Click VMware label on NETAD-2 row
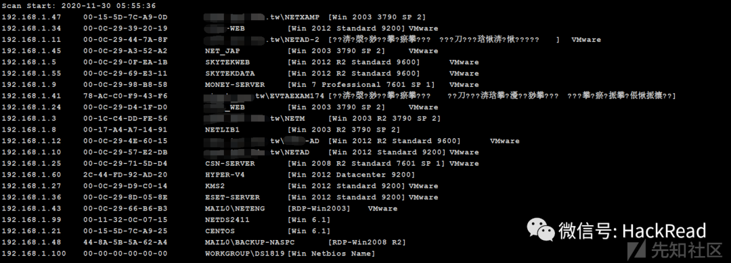 click(x=586, y=40)
